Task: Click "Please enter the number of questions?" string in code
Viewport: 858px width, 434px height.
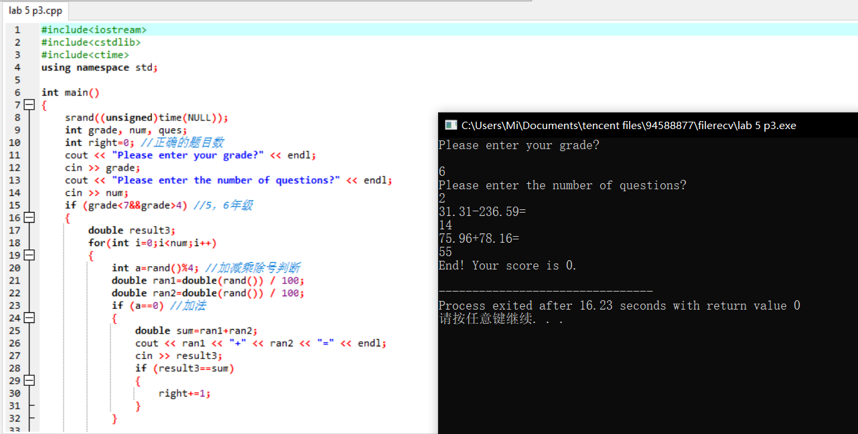Action: click(x=226, y=180)
